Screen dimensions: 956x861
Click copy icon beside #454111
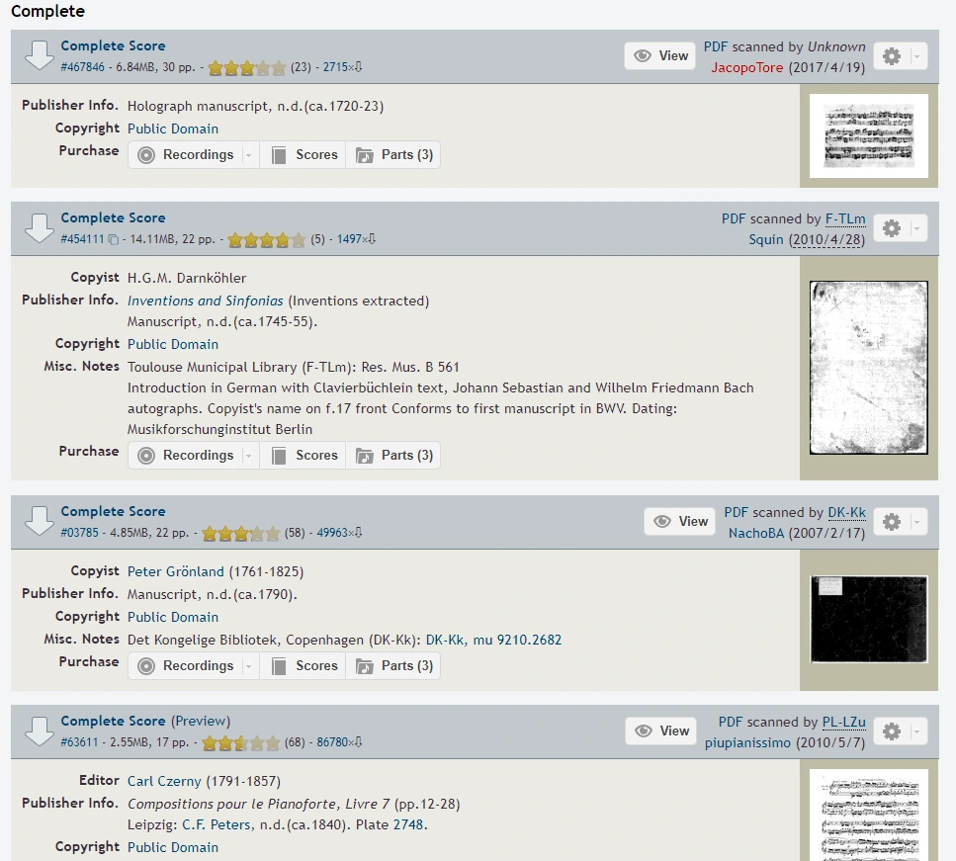[x=114, y=239]
